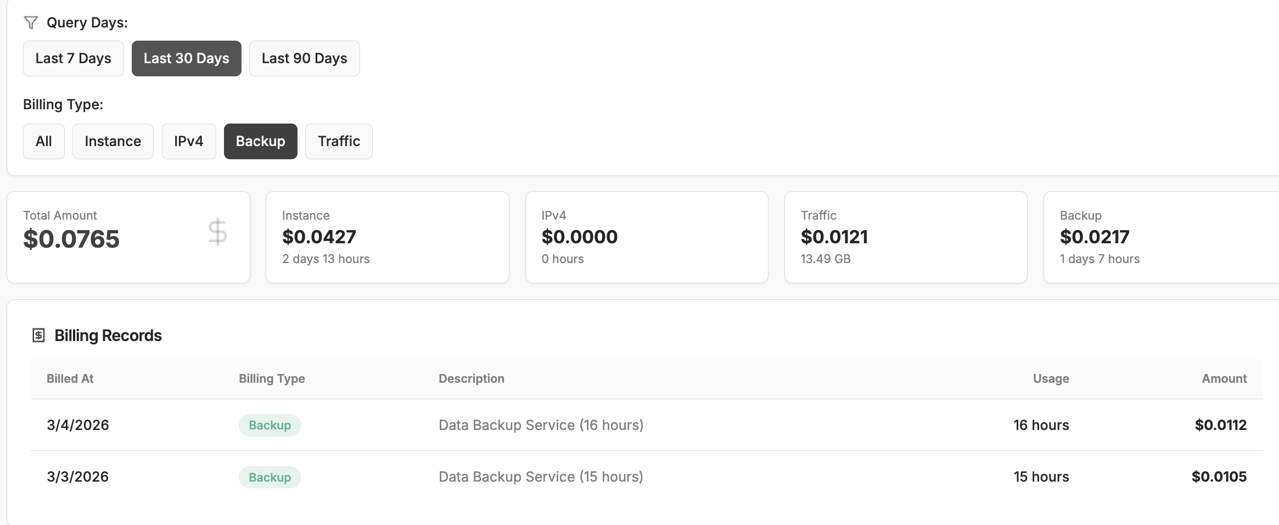Image resolution: width=1279 pixels, height=525 pixels.
Task: Filter billing records by IPv4
Action: 188,141
